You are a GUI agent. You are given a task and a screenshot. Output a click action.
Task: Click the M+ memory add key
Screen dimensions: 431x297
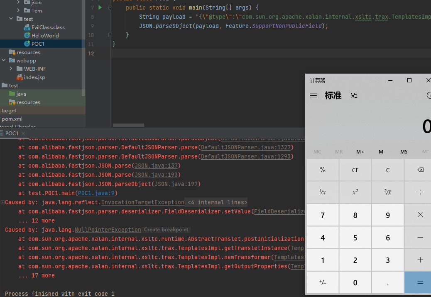pos(360,152)
